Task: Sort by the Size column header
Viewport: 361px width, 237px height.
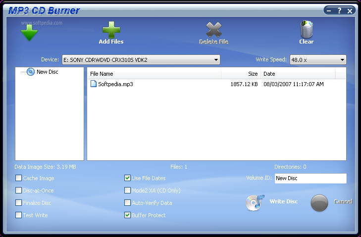Action: (241, 74)
